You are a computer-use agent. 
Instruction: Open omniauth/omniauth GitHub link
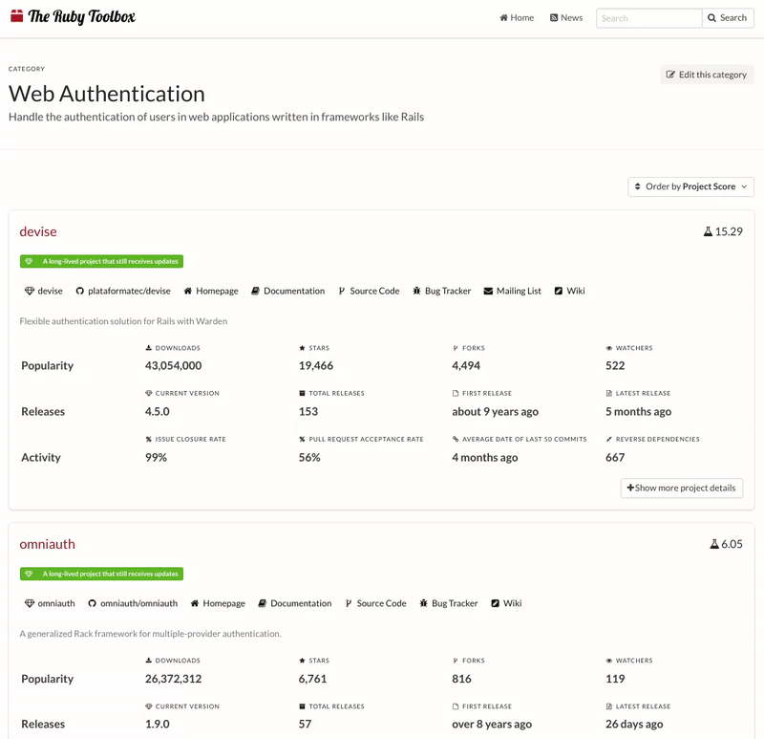click(x=133, y=604)
